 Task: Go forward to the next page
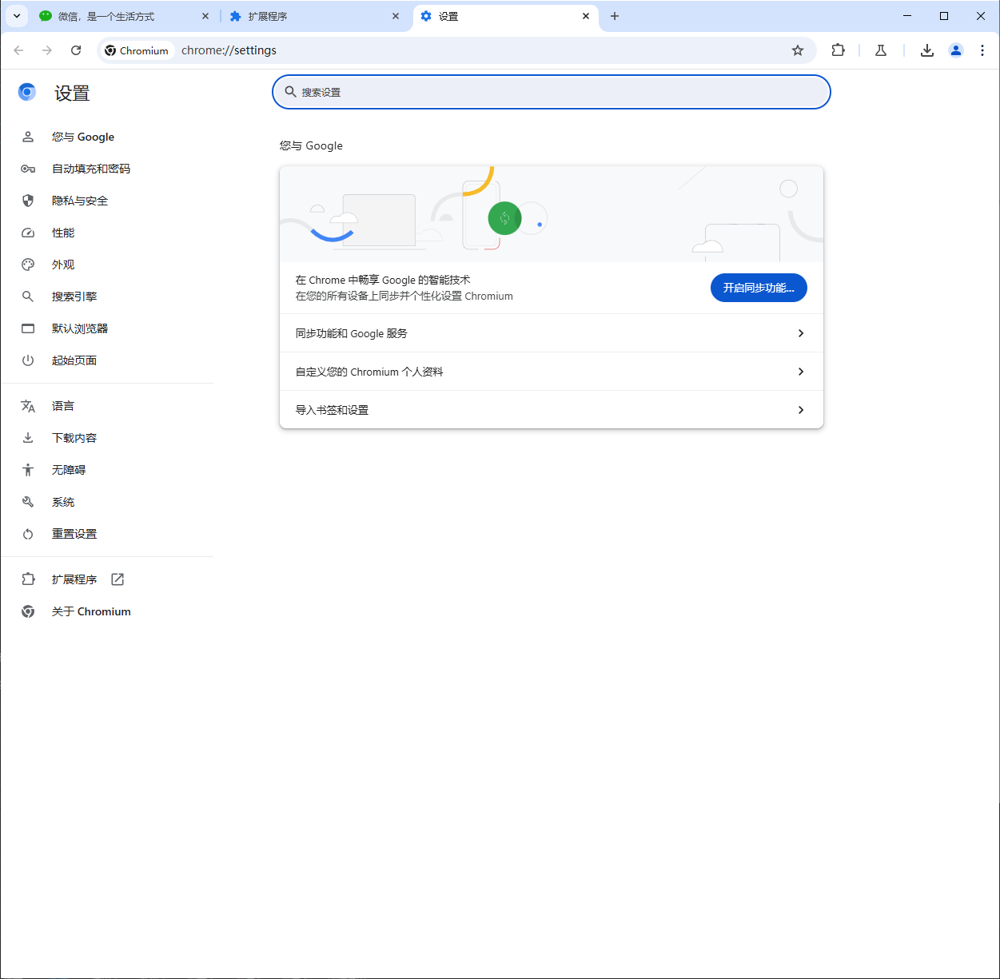[x=47, y=50]
